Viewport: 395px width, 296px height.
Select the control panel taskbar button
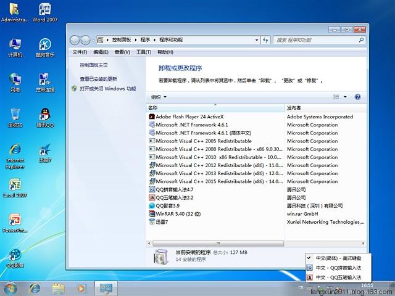click(x=106, y=289)
